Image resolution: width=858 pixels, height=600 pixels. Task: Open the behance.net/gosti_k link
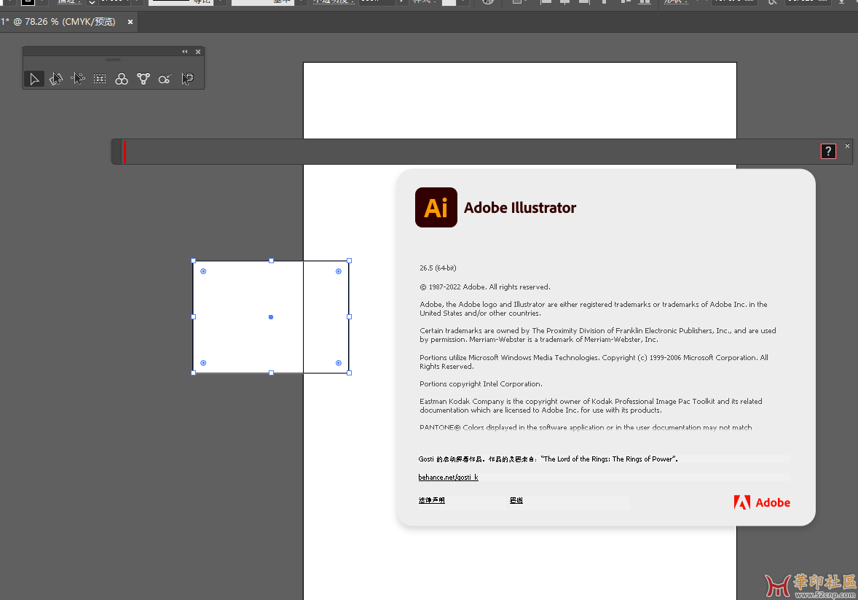(448, 478)
